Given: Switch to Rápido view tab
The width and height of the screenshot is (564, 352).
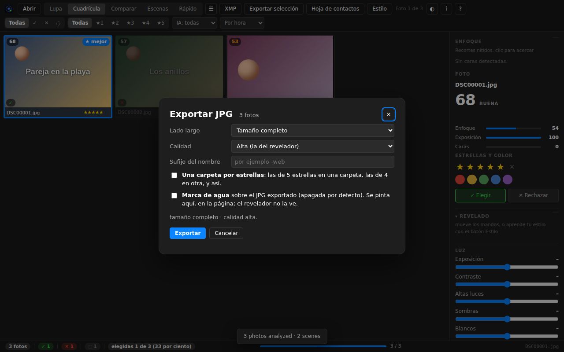Looking at the screenshot, I should point(188,9).
